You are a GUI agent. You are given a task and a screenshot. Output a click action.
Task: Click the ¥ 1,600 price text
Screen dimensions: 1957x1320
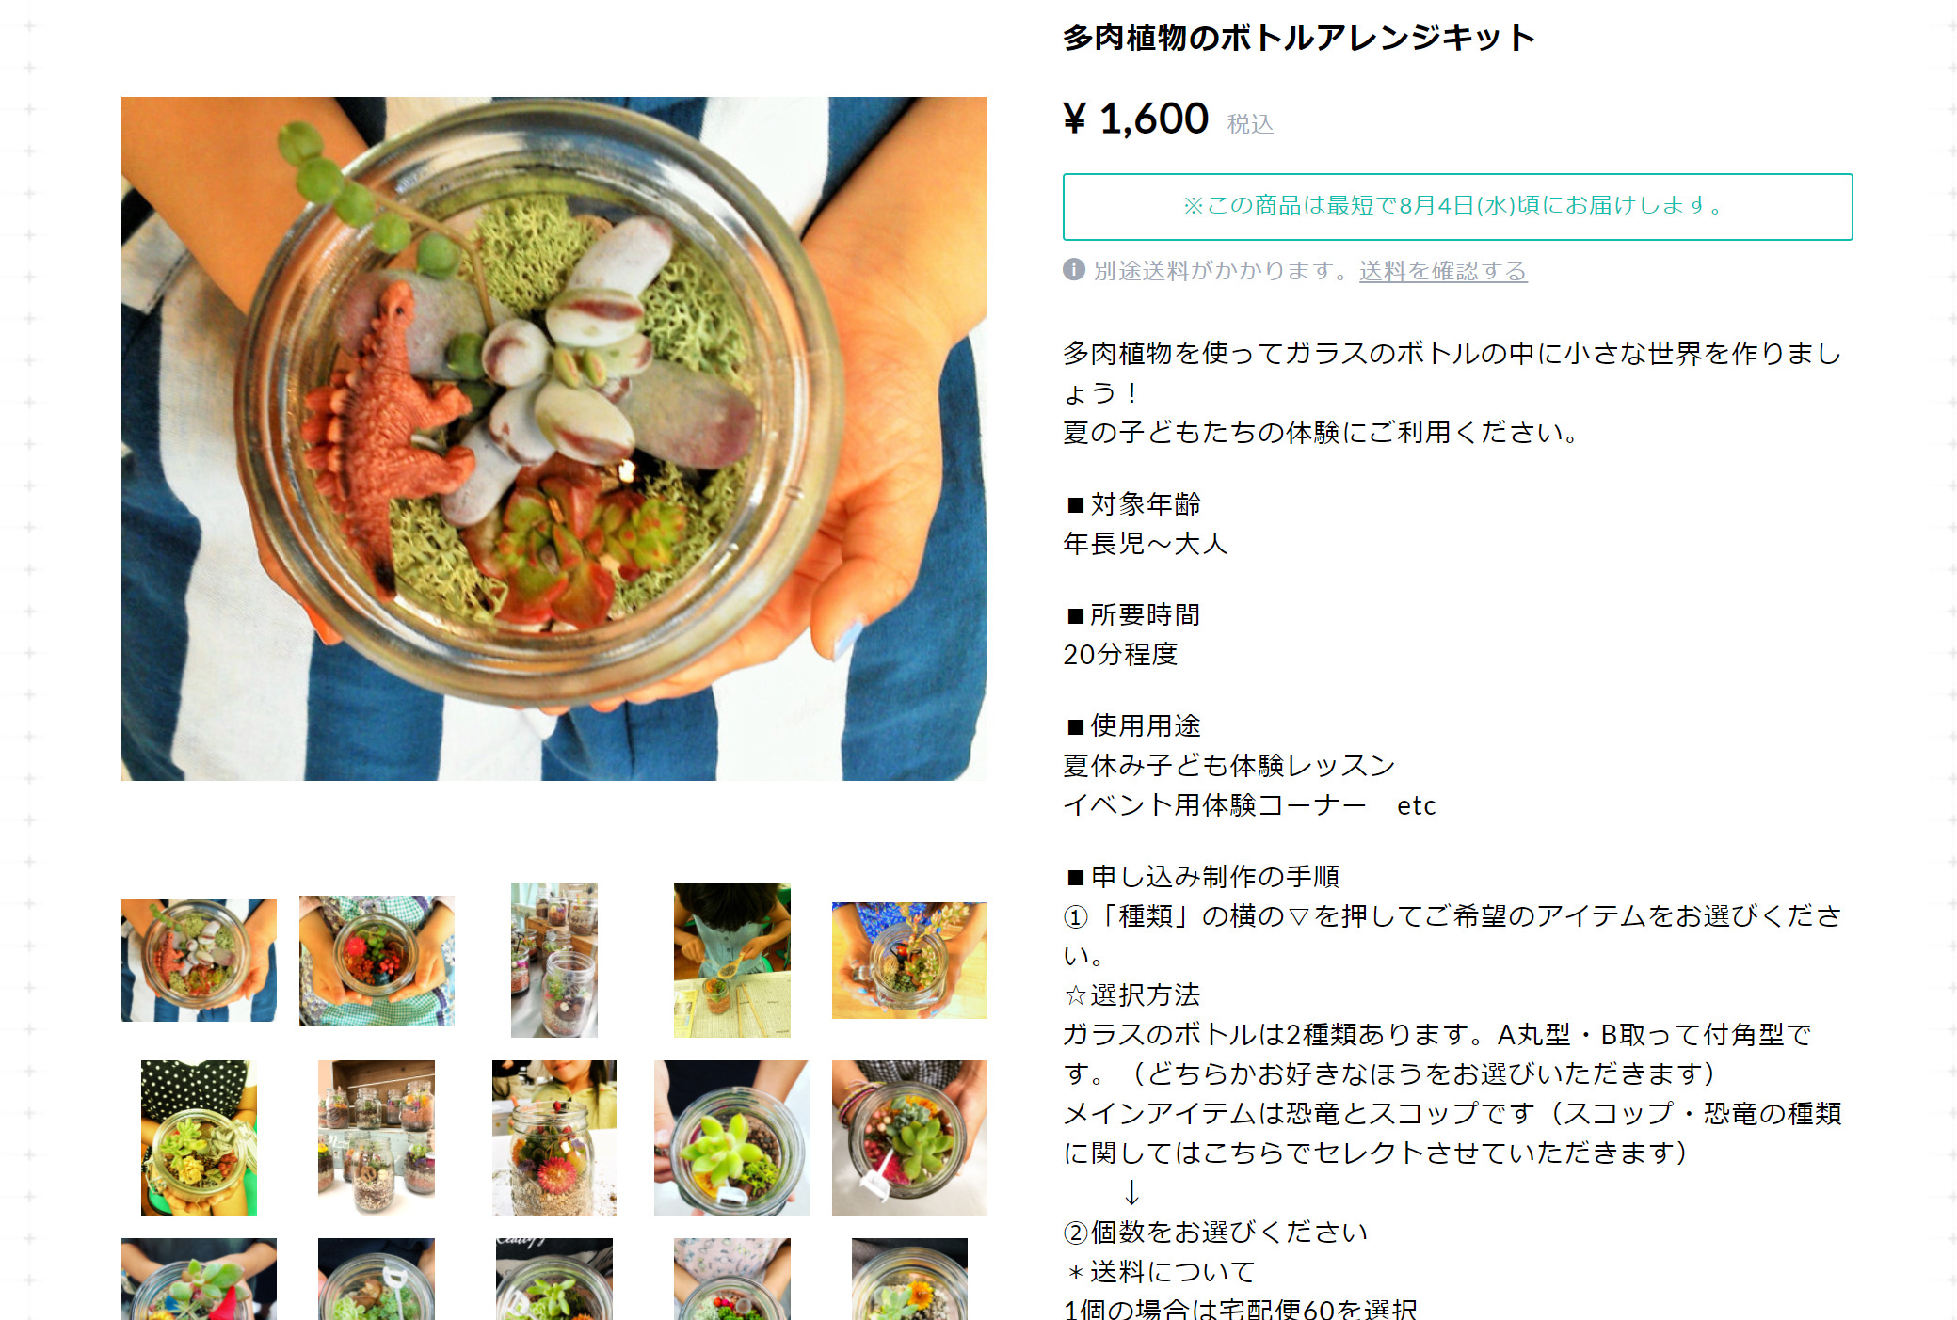(x=1136, y=119)
